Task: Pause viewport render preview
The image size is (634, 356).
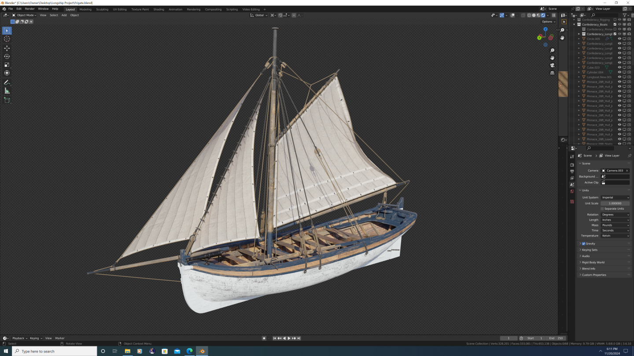Action: [x=554, y=15]
